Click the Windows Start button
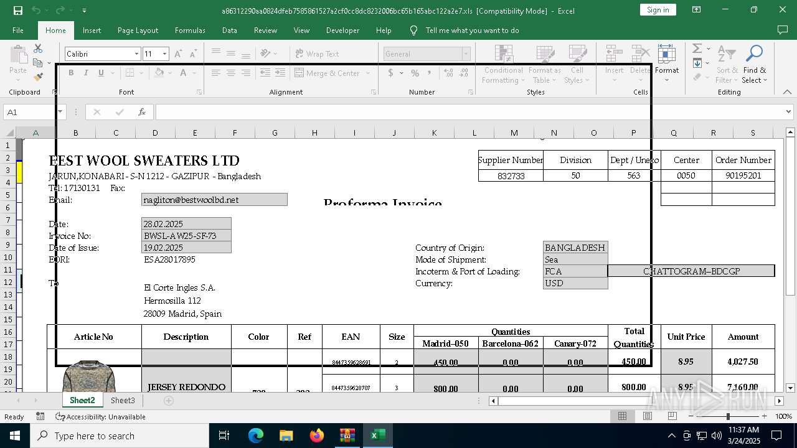The width and height of the screenshot is (797, 448). [x=14, y=436]
